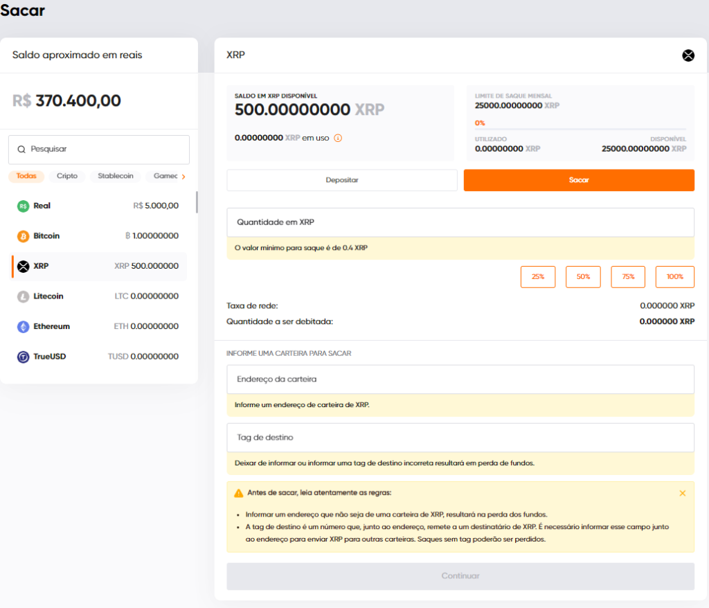Click the XRP logo in the panel header
This screenshot has height=608, width=709.
[688, 55]
